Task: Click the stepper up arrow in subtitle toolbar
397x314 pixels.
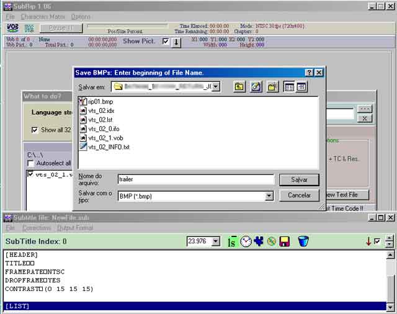Action: [389, 238]
